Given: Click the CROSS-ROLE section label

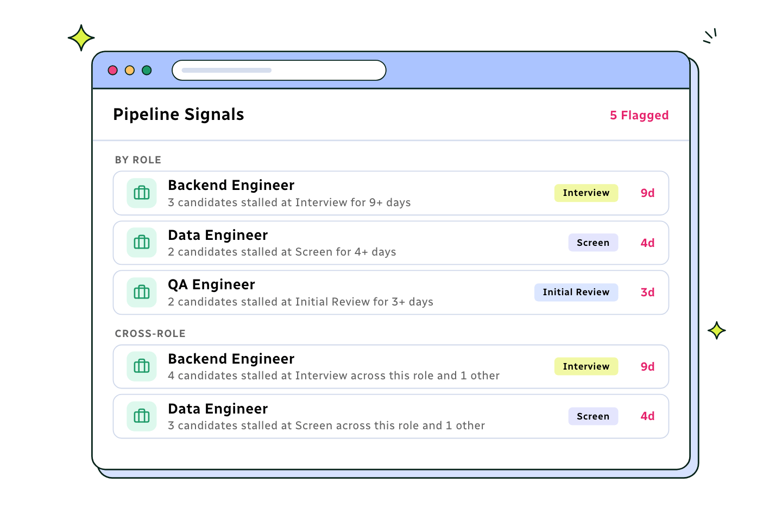Looking at the screenshot, I should tap(150, 334).
